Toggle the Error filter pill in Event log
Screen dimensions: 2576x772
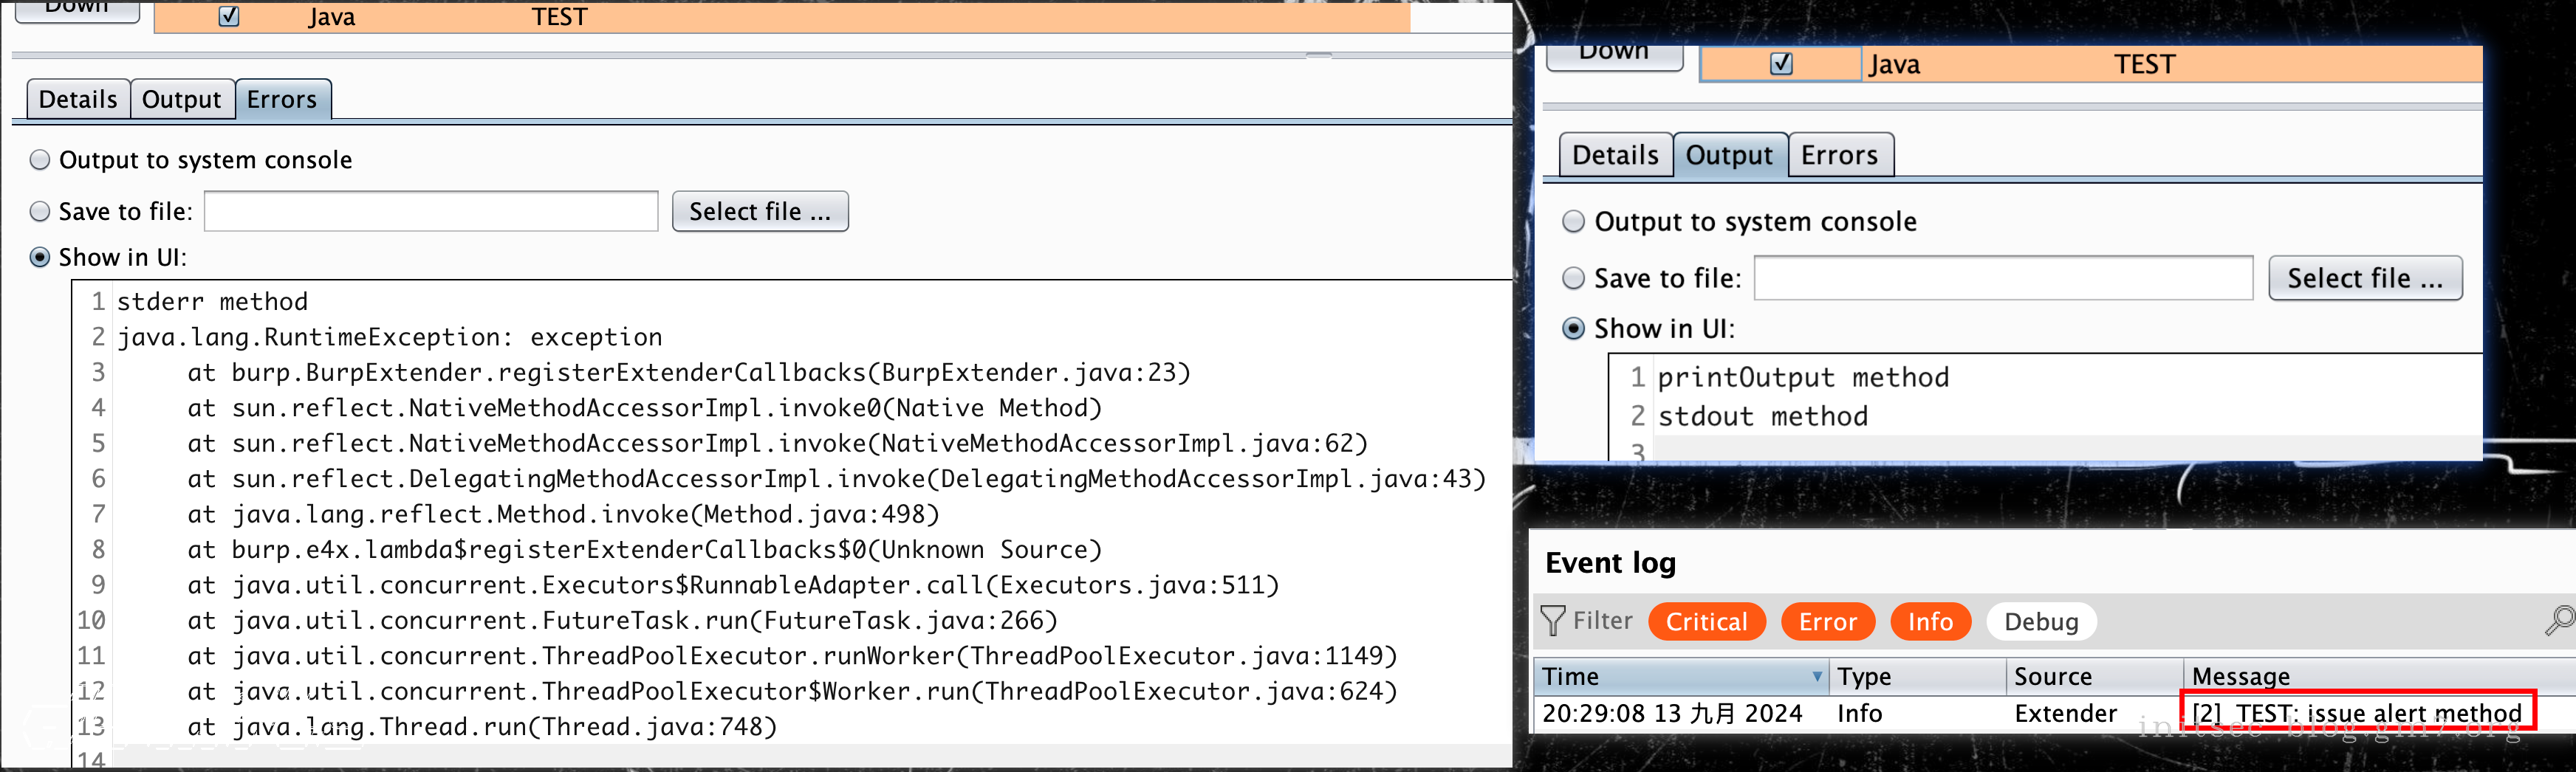pos(1827,621)
